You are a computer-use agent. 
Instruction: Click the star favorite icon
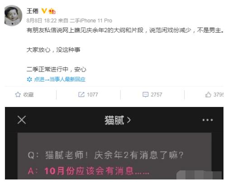click(x=18, y=95)
